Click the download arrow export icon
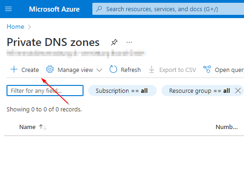Viewport: 244px width, 175px height. click(152, 69)
